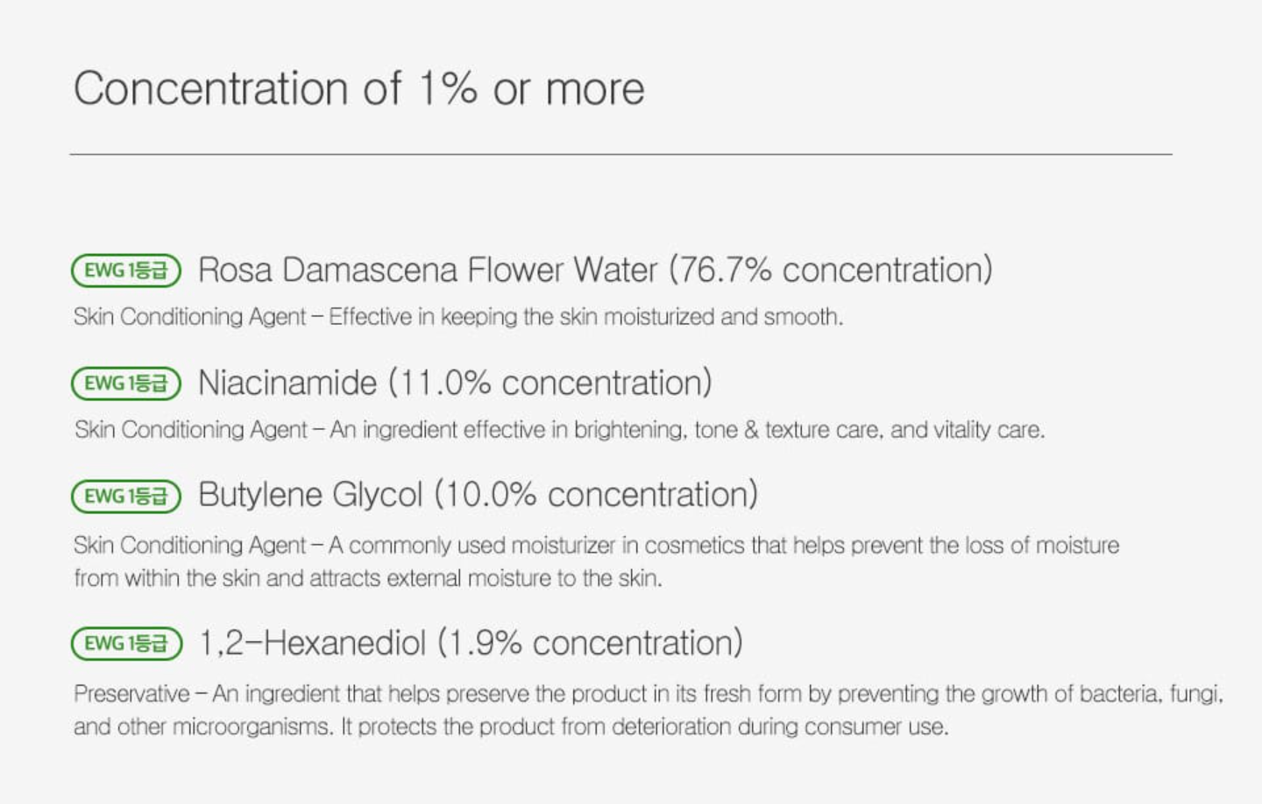
Task: Click the description about keeping skin moisturized and smooth
Action: 457,317
